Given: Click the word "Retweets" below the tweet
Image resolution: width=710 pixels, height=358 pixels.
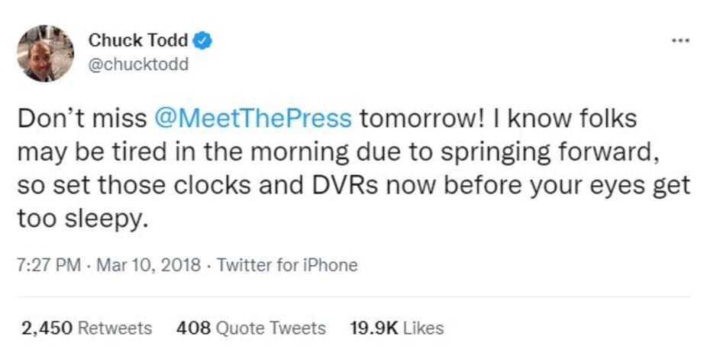Looking at the screenshot, I should [115, 328].
